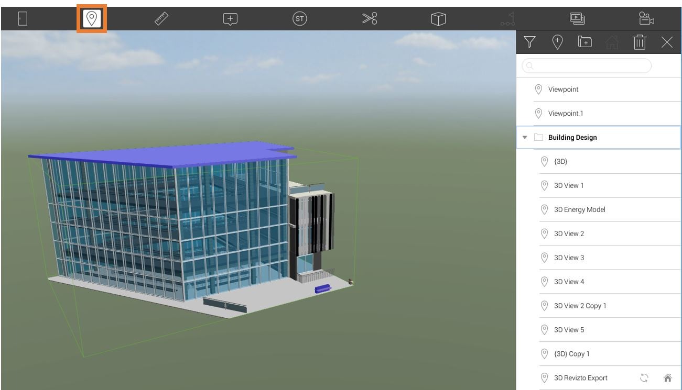Viewport: 682px width, 390px height.
Task: Close the viewpoints panel with the X
Action: tap(668, 43)
